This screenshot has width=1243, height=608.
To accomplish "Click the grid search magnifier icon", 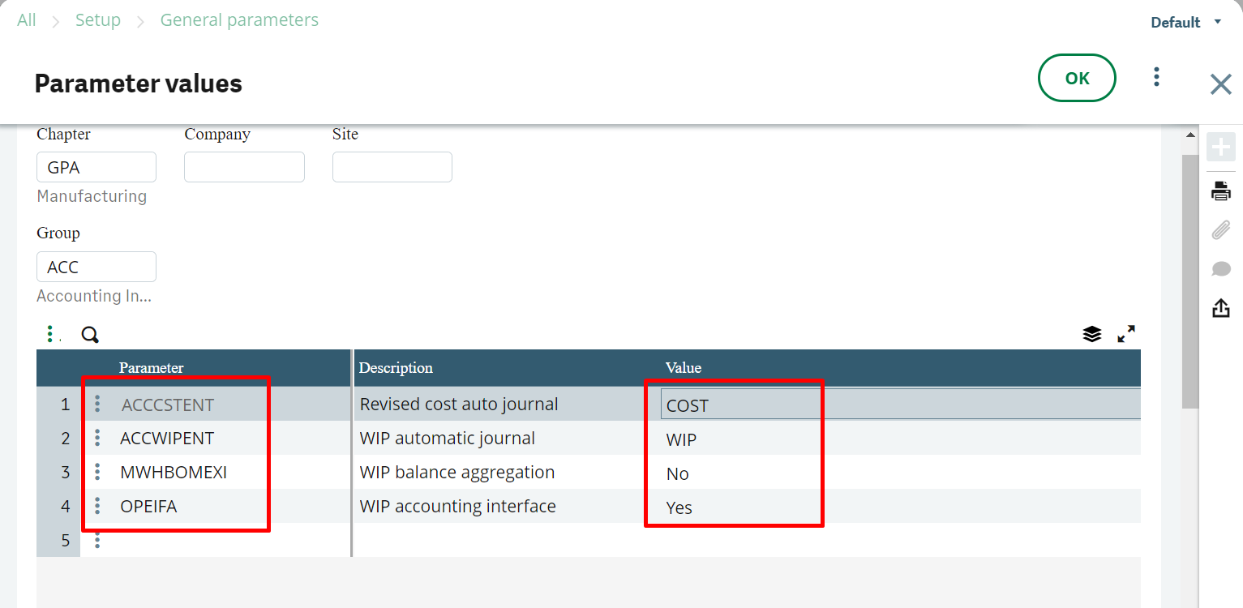I will pyautogui.click(x=90, y=335).
